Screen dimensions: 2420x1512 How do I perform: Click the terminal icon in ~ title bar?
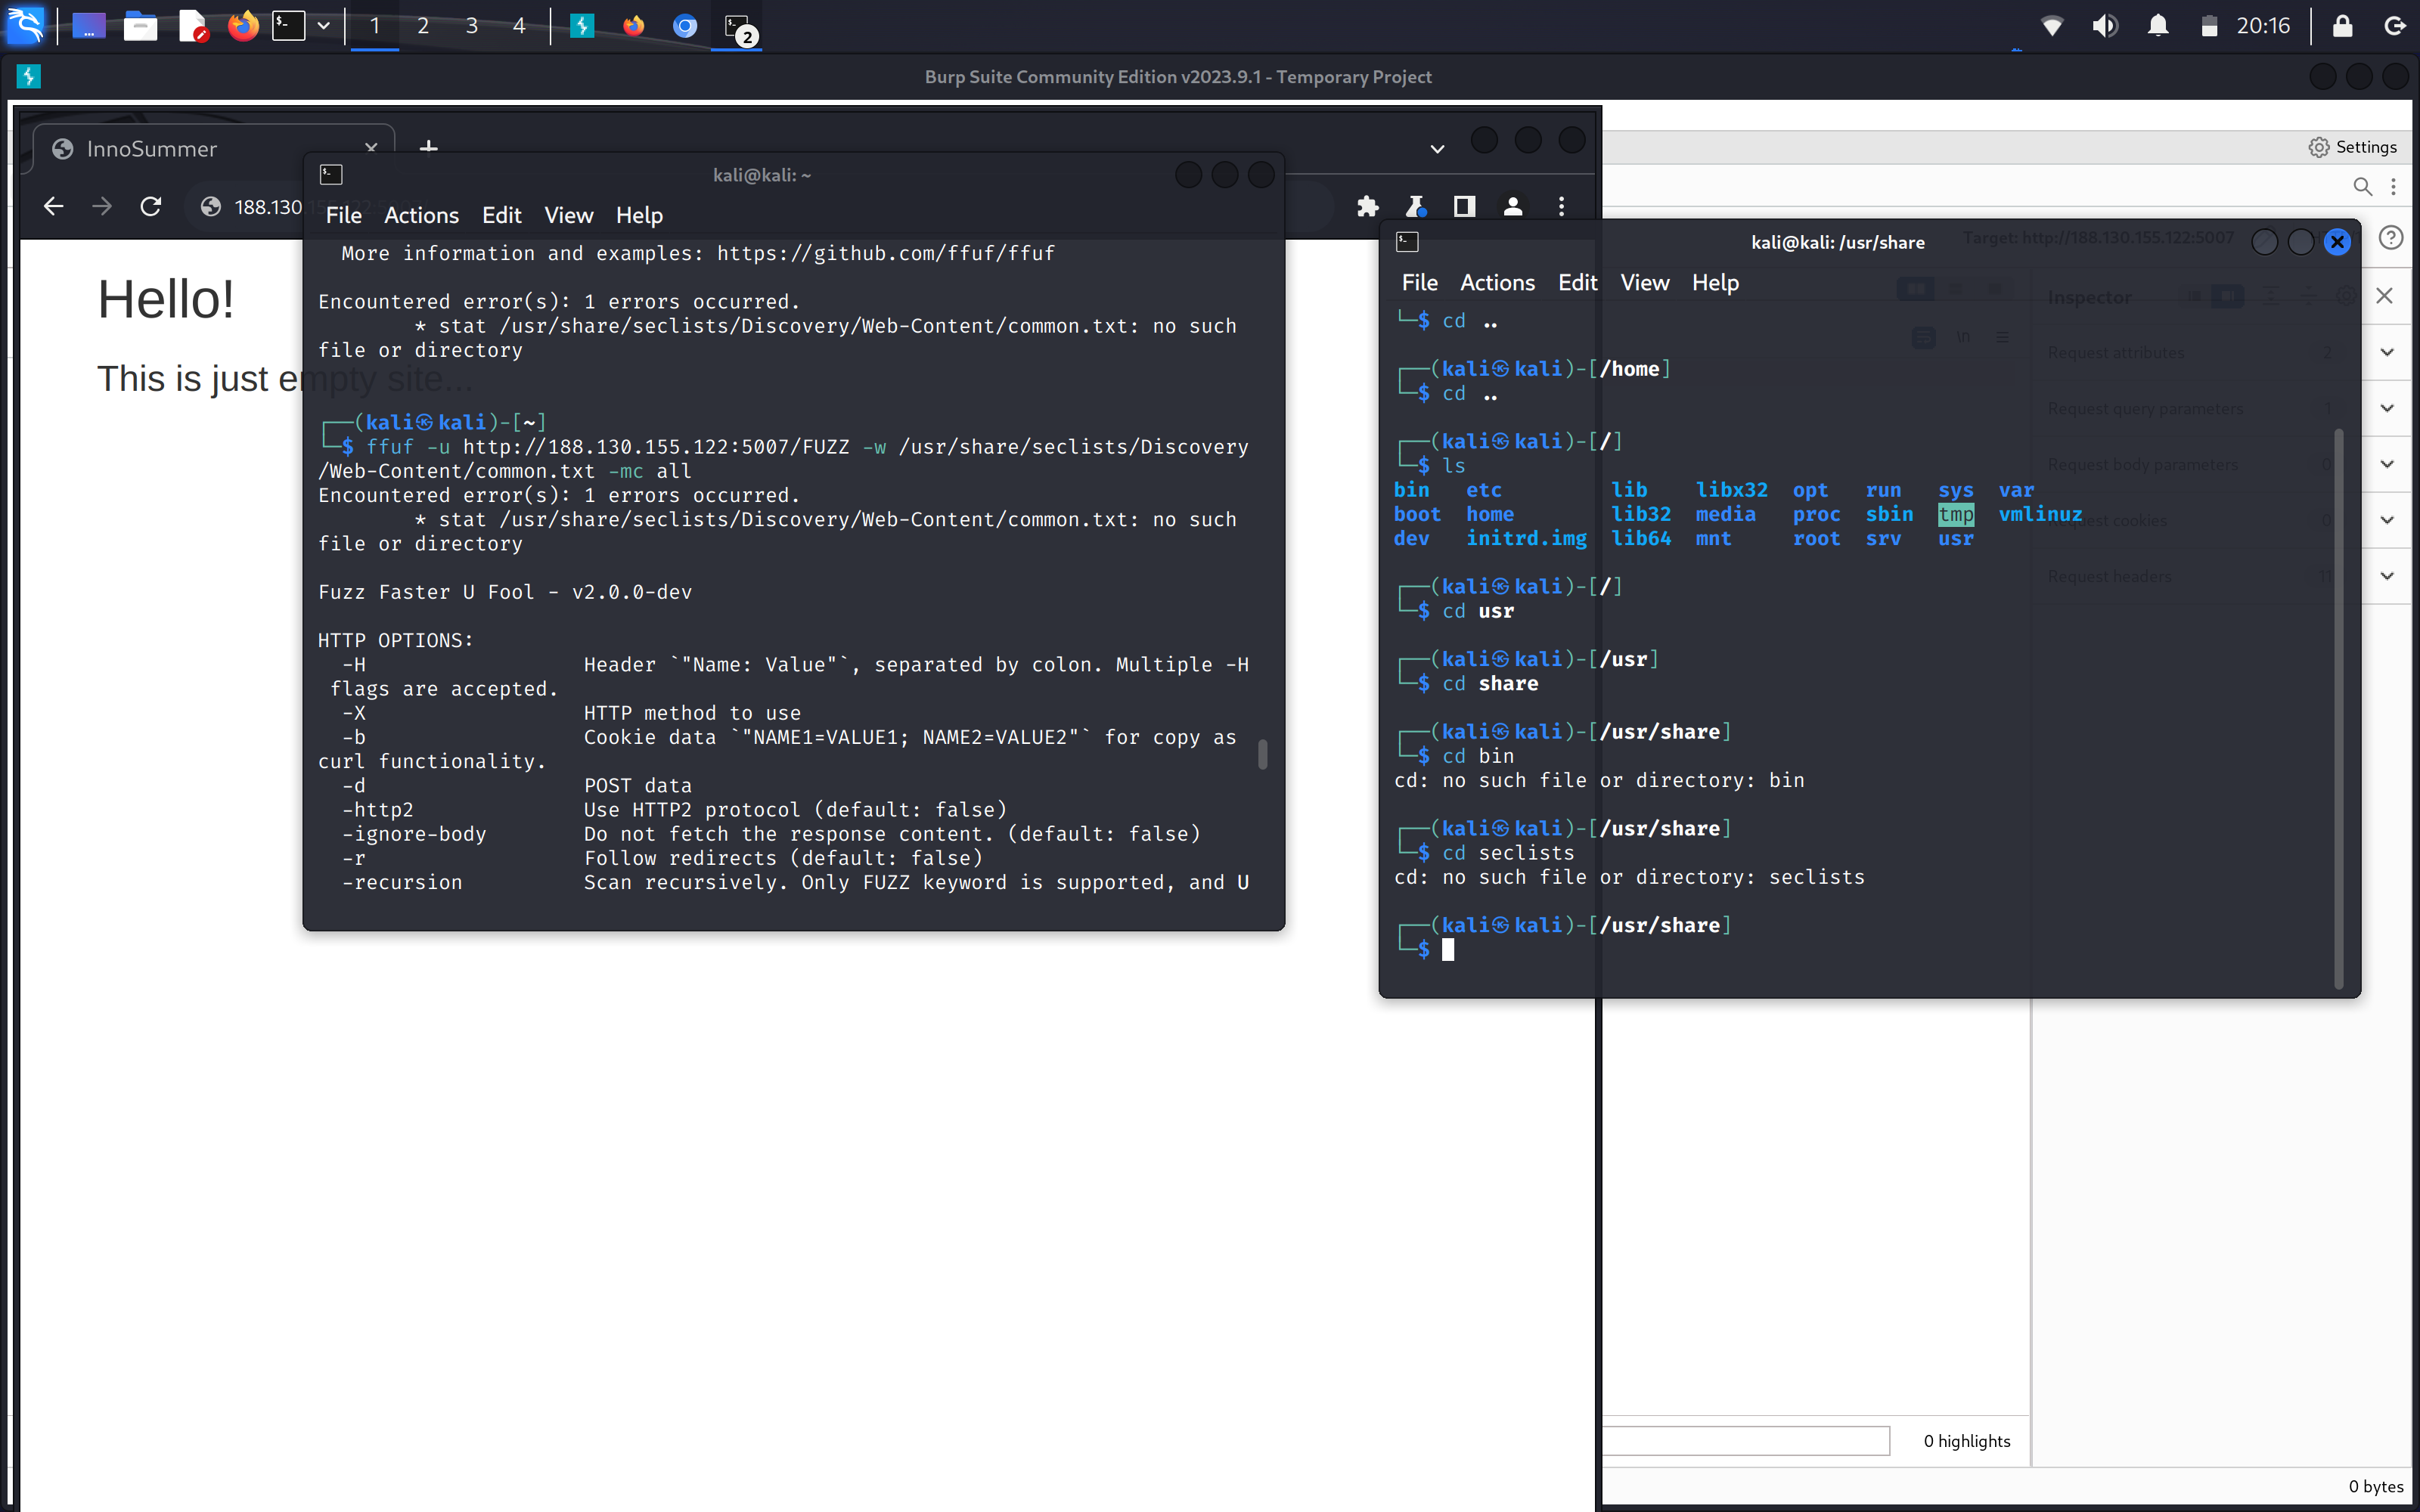pos(331,175)
